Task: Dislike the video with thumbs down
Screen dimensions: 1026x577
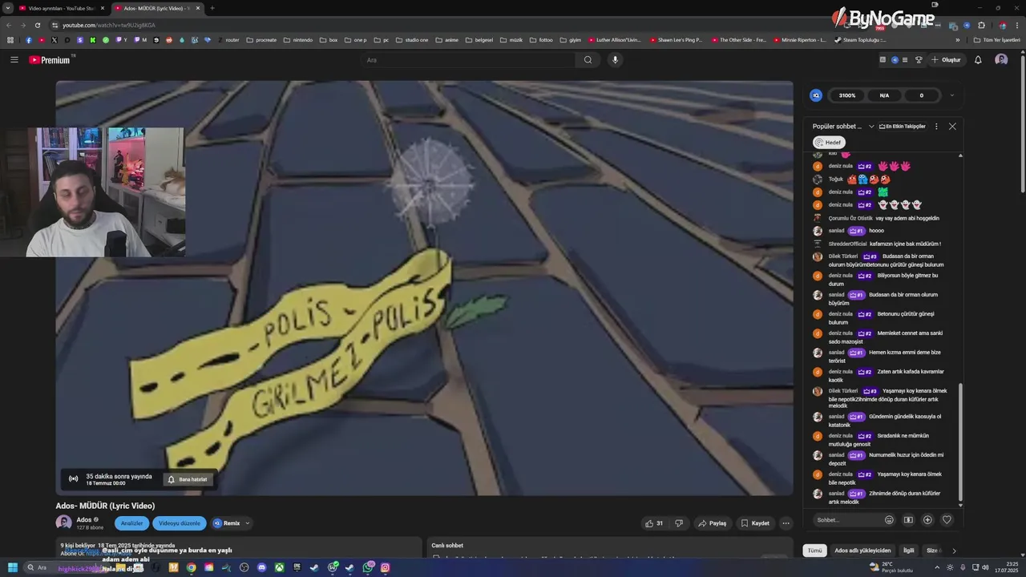Action: [x=679, y=523]
